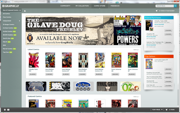Click the search magnifier button

[175, 6]
